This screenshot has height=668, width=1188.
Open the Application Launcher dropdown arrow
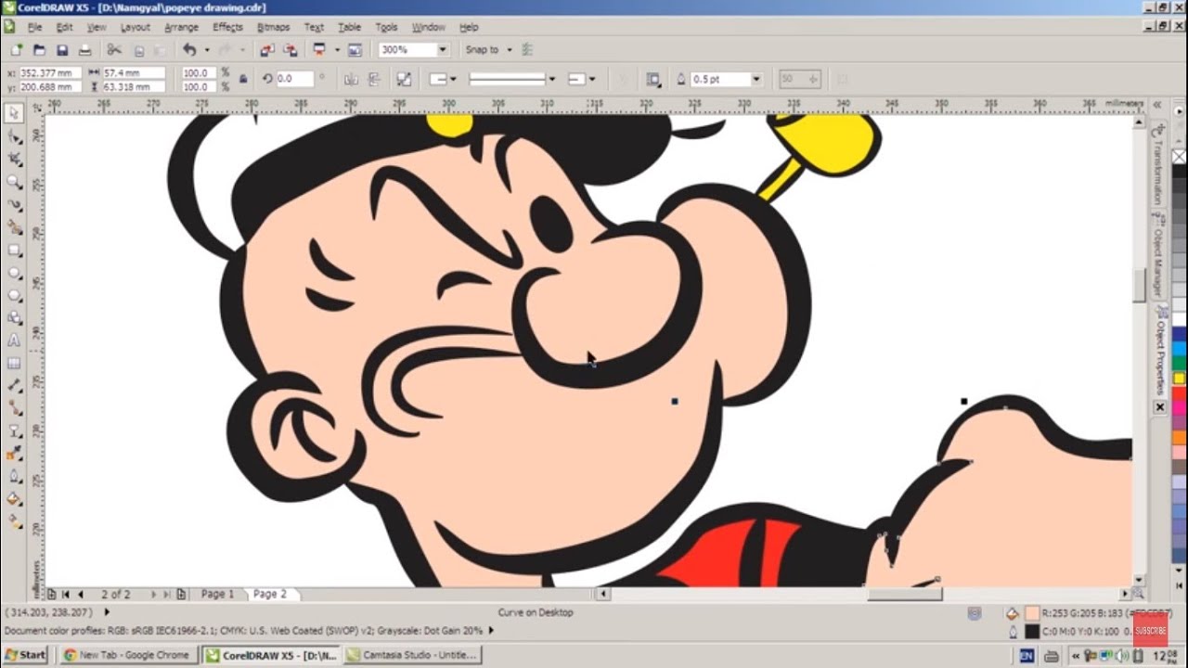point(337,50)
